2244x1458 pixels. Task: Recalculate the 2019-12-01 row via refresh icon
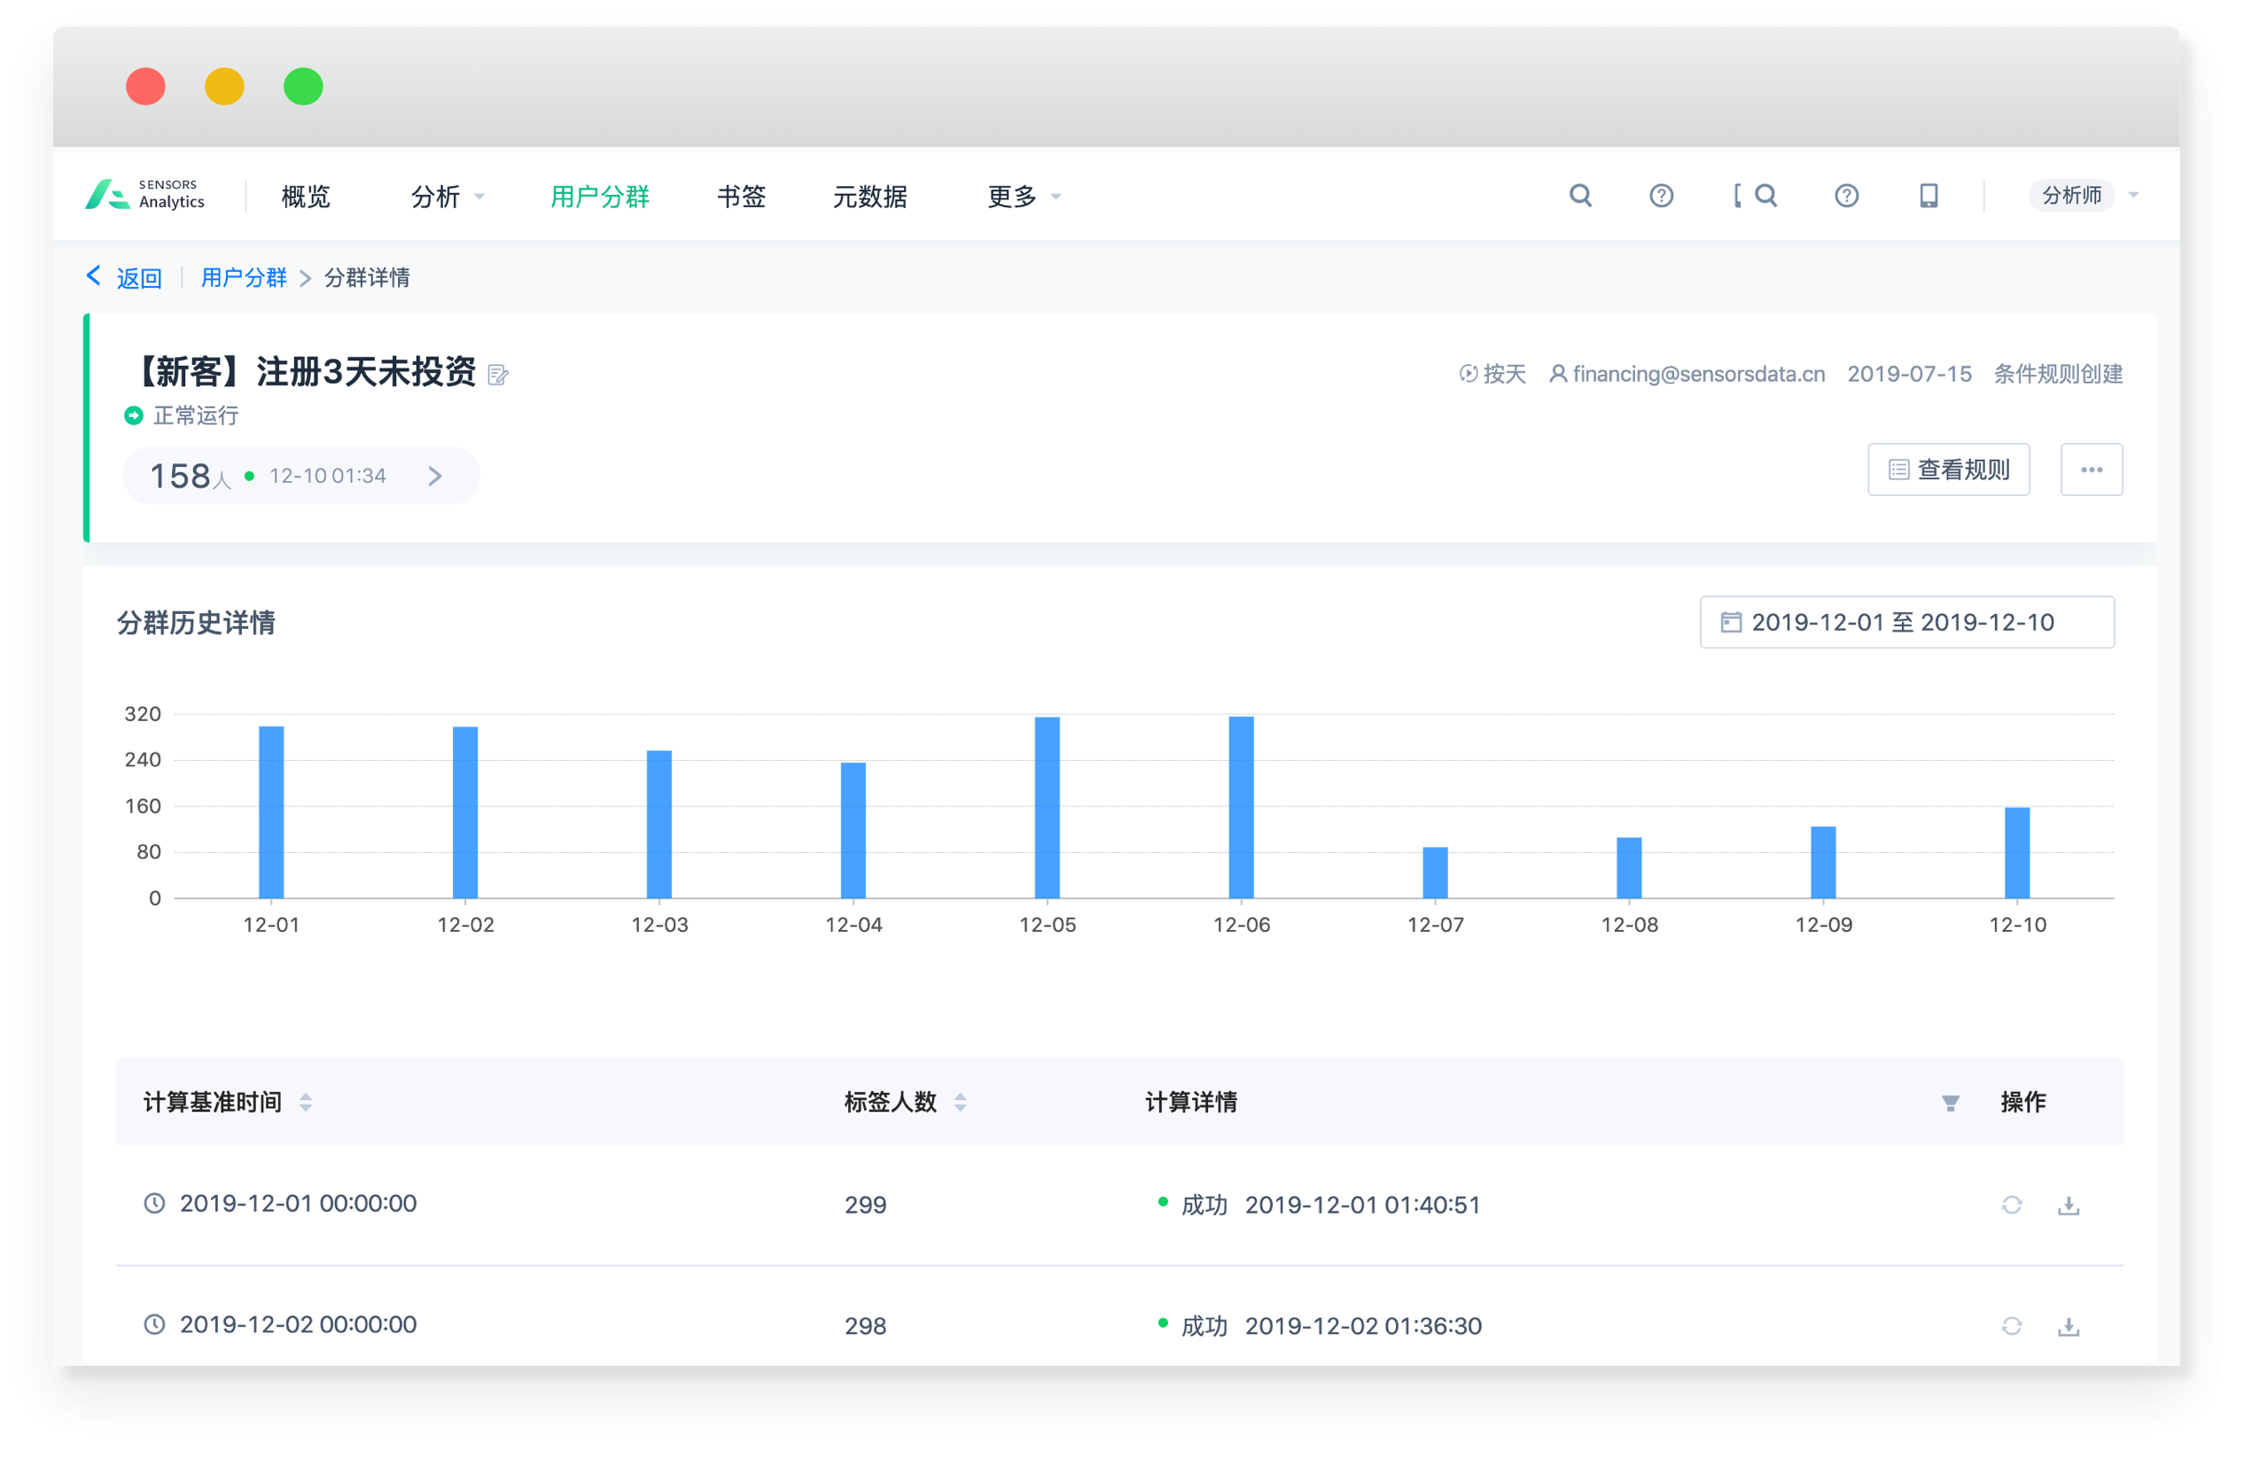[x=2011, y=1205]
